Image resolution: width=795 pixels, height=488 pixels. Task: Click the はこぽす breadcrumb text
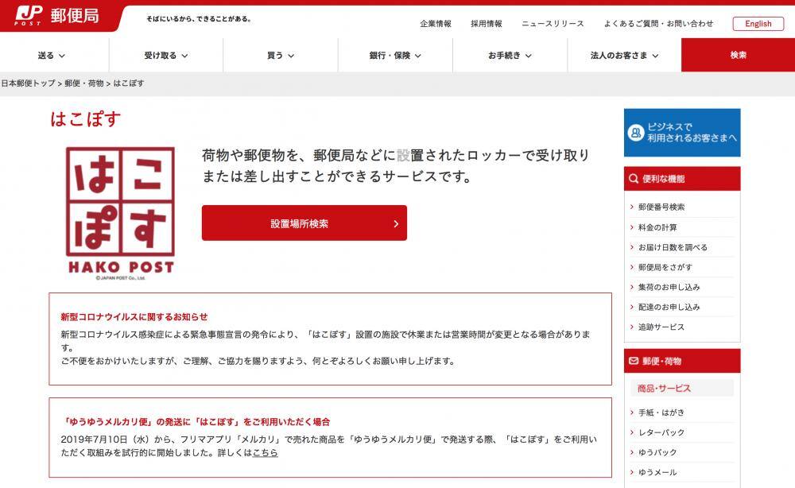click(x=128, y=83)
